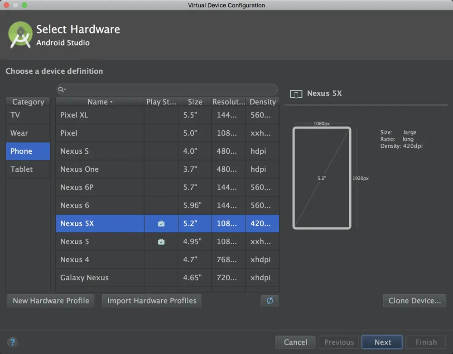Click the help question mark icon
Viewport: 453px width, 354px height.
[x=12, y=342]
